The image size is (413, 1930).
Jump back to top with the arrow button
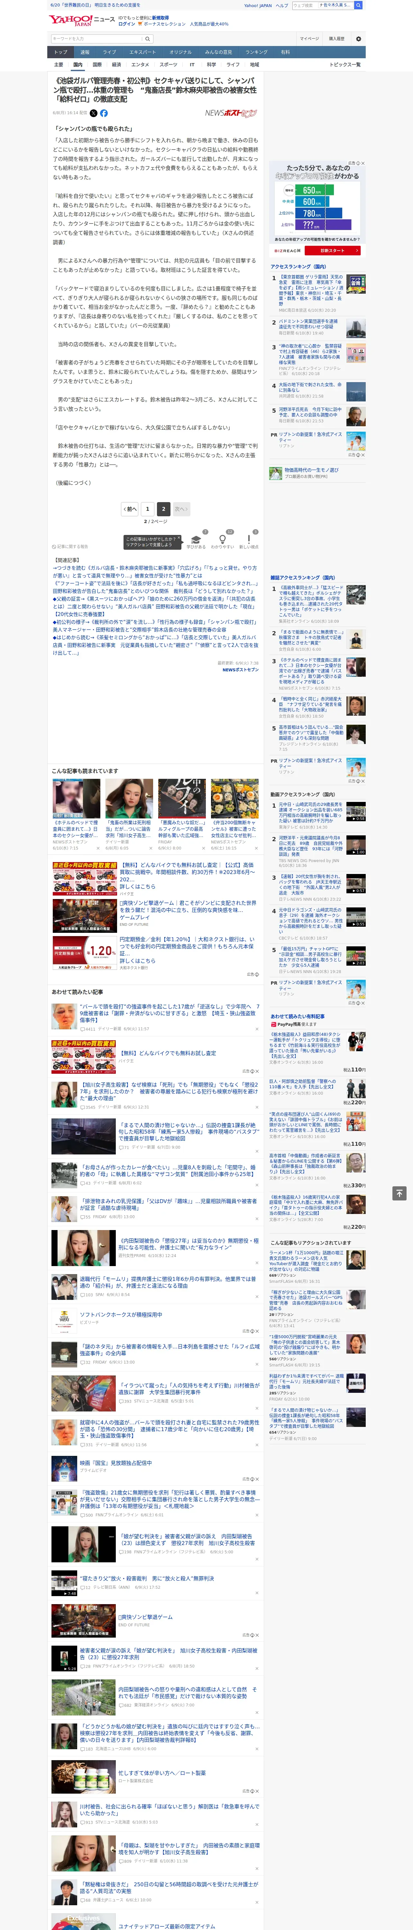[399, 1193]
